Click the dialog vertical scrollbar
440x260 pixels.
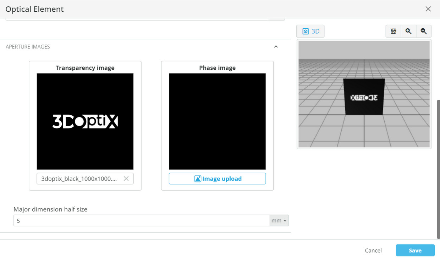pyautogui.click(x=438, y=169)
